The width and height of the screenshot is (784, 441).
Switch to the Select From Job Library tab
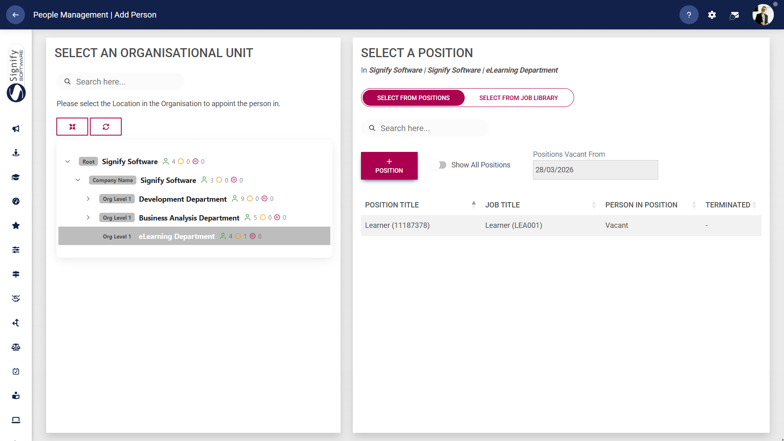coord(519,98)
